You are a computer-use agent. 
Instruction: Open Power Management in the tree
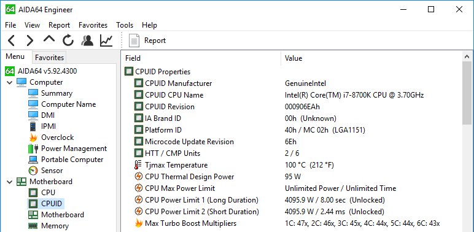(68, 149)
